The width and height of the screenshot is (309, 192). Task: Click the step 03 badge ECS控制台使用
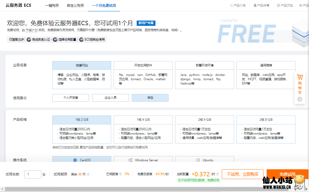click(x=81, y=39)
